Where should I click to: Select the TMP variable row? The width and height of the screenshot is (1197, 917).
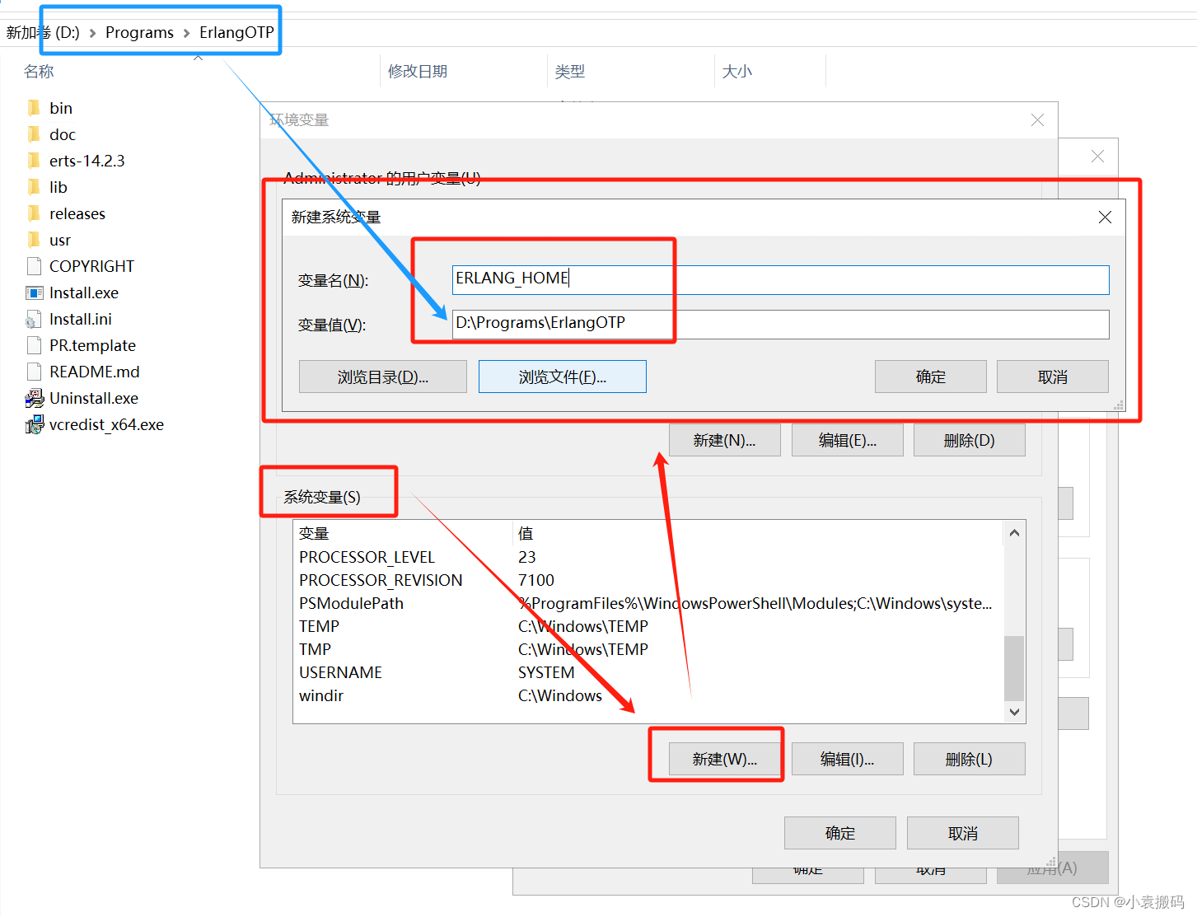point(648,649)
